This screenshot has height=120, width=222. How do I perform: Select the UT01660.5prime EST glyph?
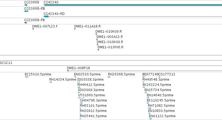[x=81, y=98]
